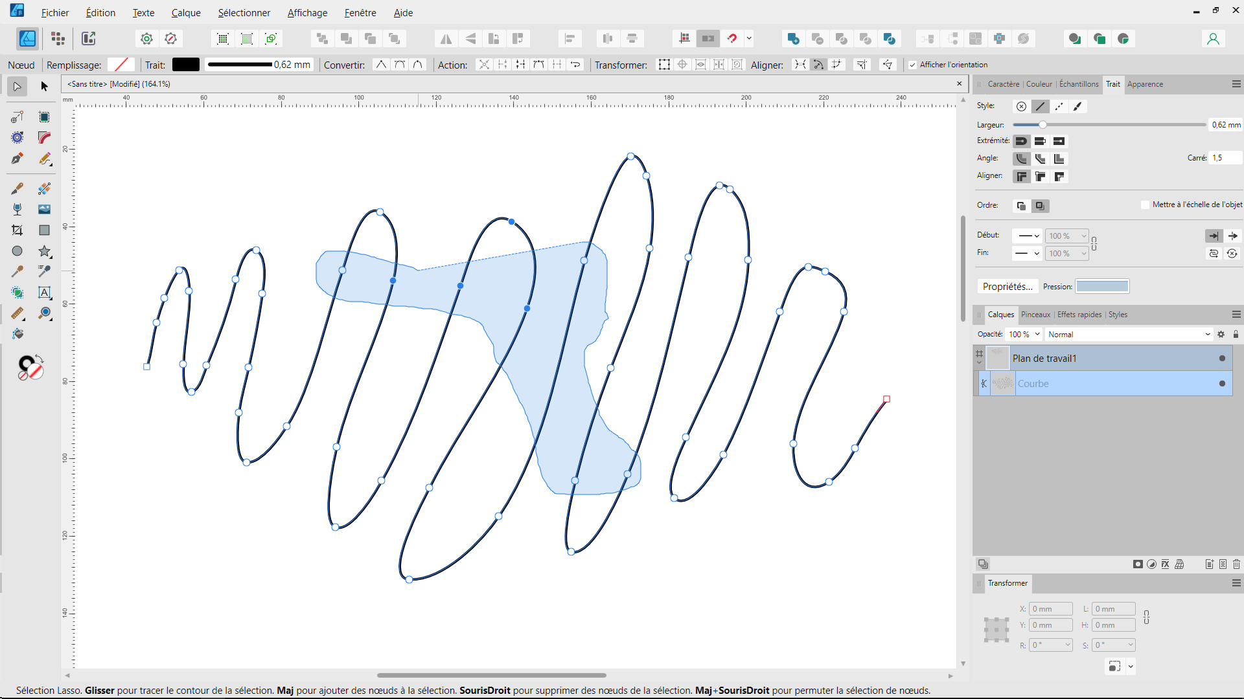Toggle visibility of the Courbe layer

[1222, 384]
